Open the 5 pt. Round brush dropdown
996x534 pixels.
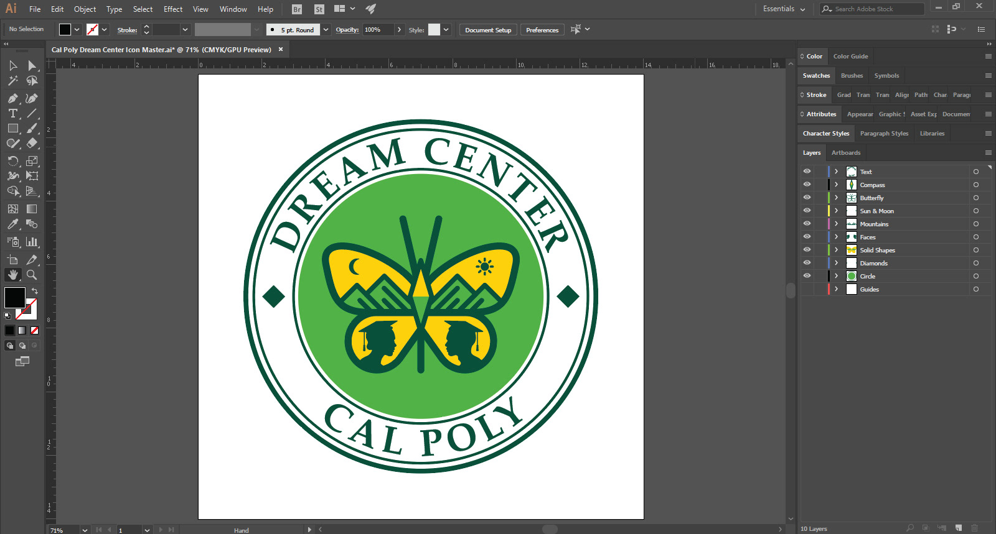326,30
